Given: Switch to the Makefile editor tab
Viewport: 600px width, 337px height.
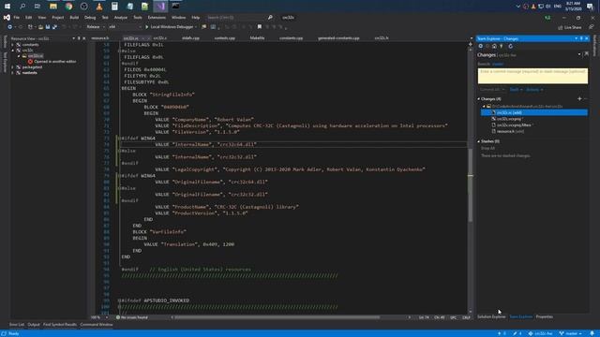Looking at the screenshot, I should [257, 38].
